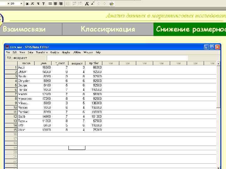Minimize the SPSS Data Editor window
The image size is (226, 169).
click(207, 47)
